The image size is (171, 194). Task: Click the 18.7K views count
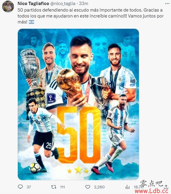click(x=138, y=187)
